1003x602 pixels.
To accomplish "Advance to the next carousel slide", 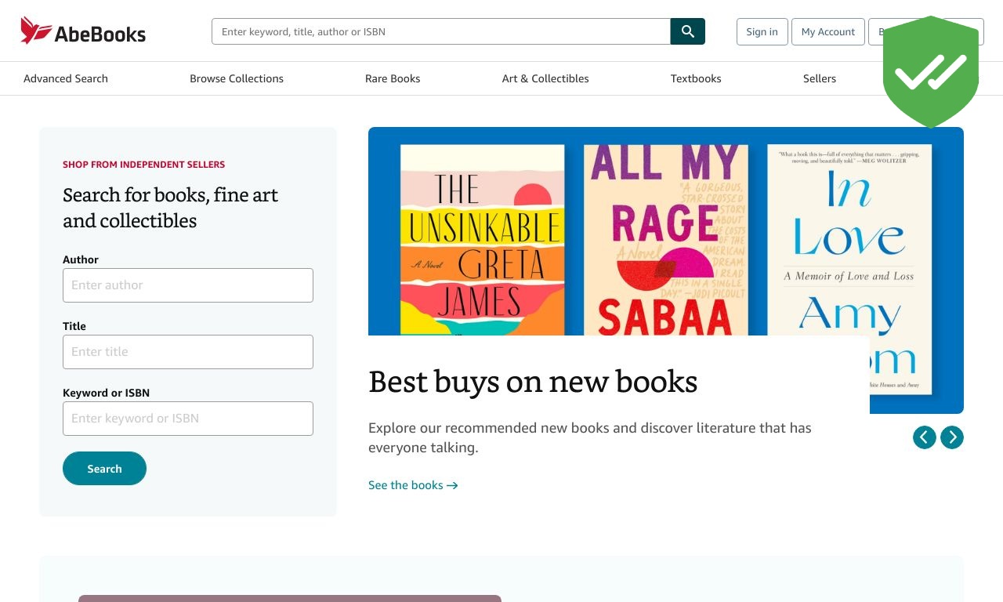I will tap(952, 437).
